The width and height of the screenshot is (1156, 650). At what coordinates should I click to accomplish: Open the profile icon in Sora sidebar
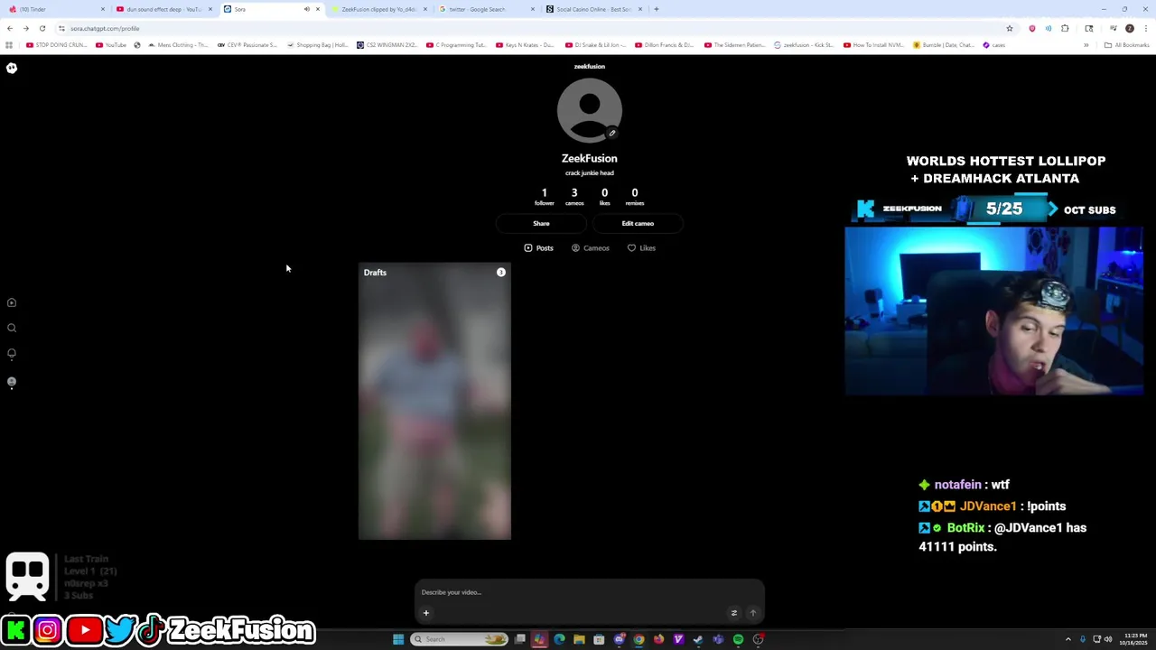point(12,382)
